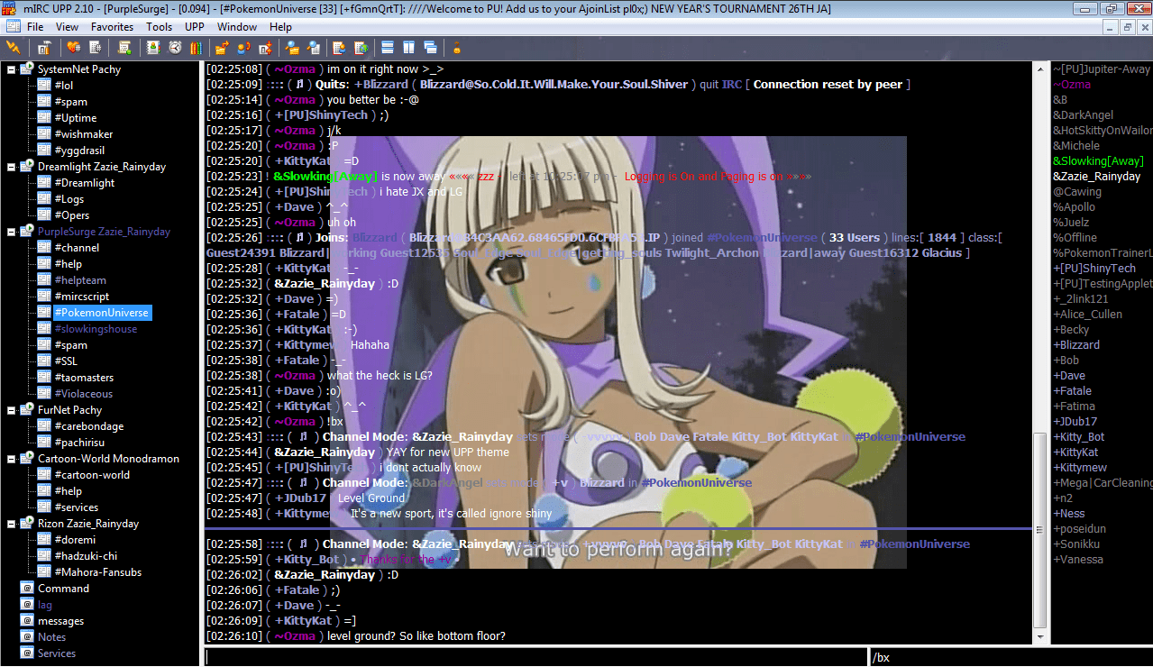
Task: Select %Apollo in the nick list
Action: click(1074, 207)
